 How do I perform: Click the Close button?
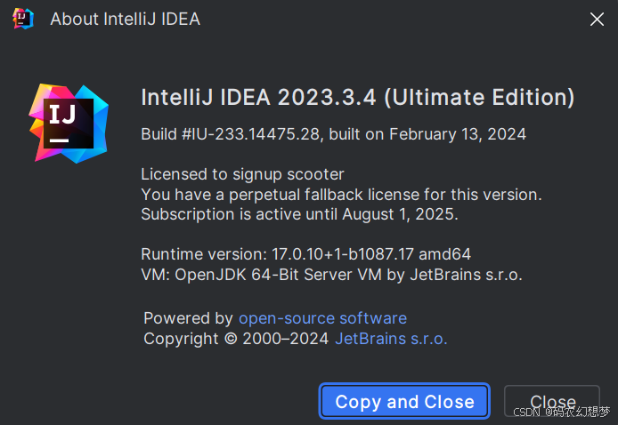(552, 401)
